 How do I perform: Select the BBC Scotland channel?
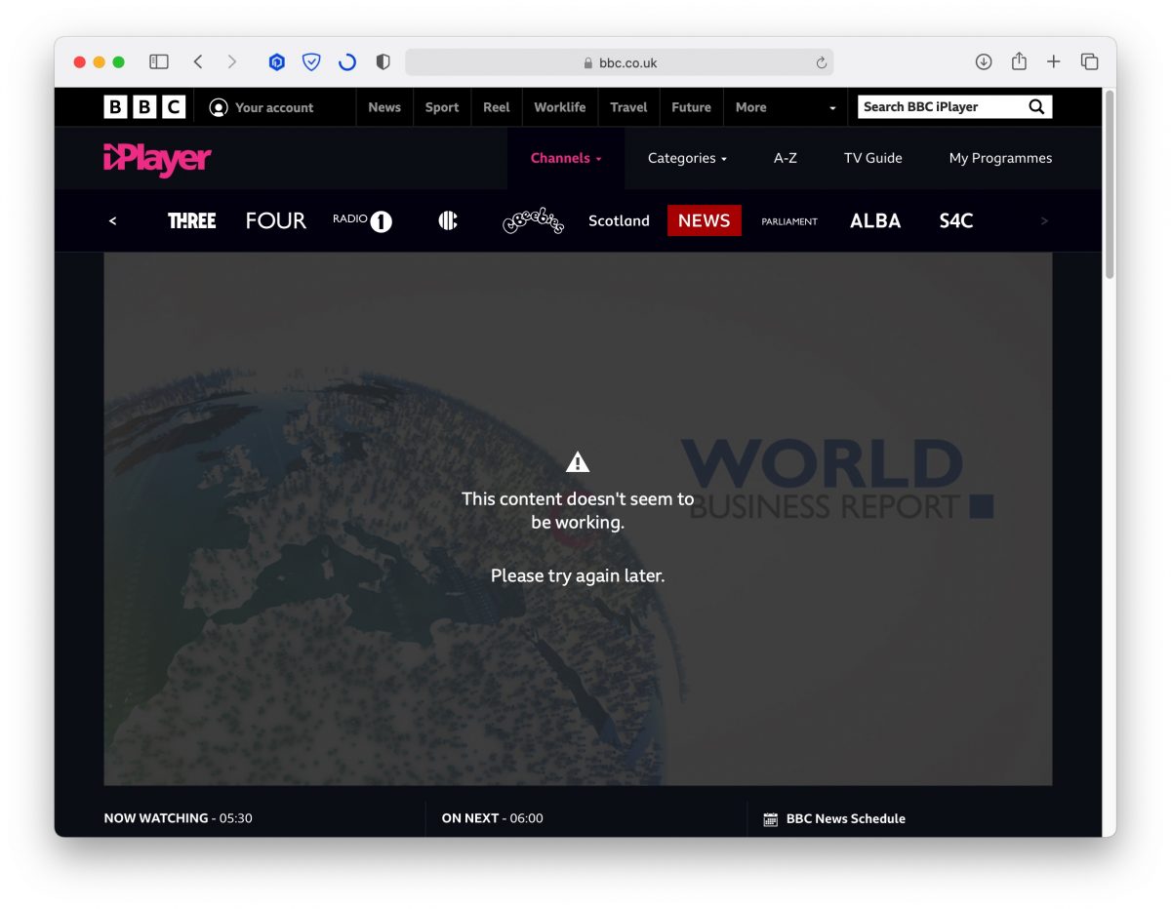619,221
